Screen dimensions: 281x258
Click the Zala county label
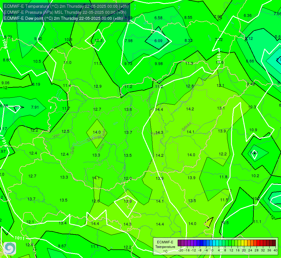tap(72, 151)
